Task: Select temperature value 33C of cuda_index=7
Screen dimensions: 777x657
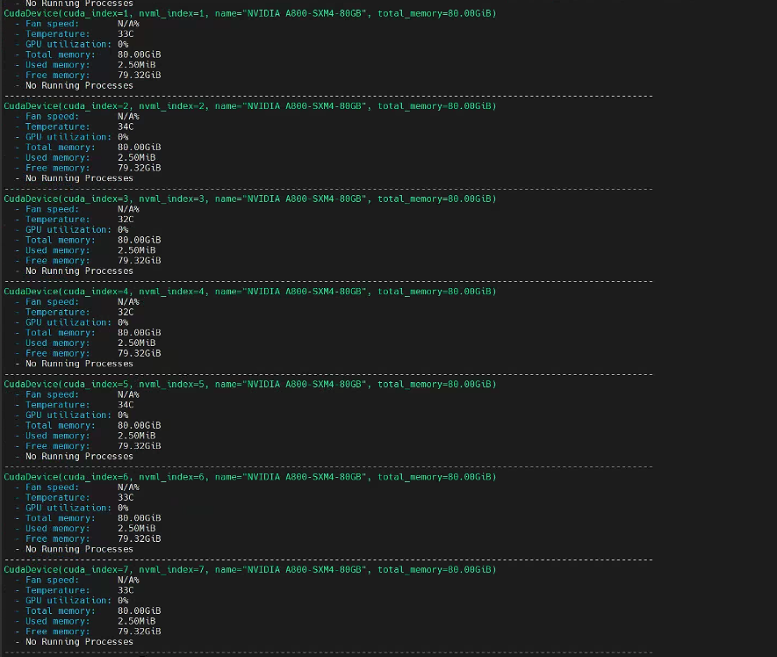Action: (126, 590)
